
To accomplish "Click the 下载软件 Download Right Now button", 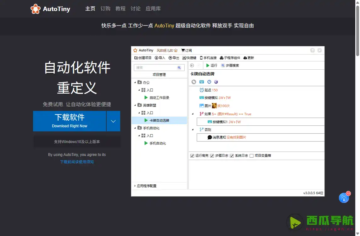I will [x=70, y=121].
